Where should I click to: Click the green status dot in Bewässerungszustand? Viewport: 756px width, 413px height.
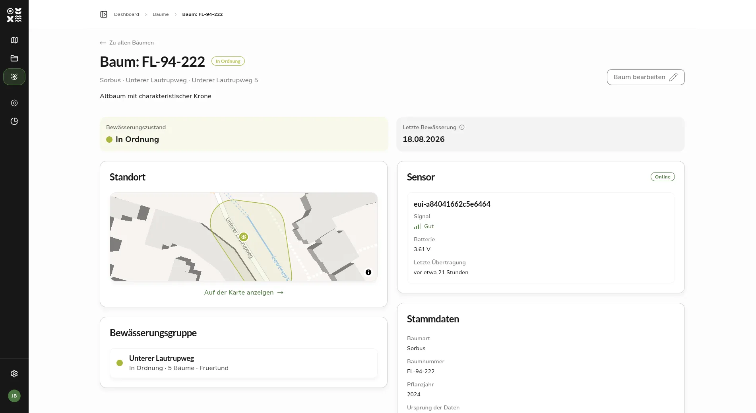[x=109, y=140]
